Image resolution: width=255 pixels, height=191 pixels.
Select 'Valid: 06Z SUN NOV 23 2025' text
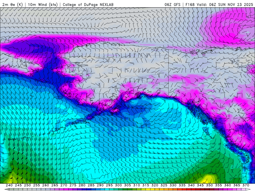click(x=225, y=4)
